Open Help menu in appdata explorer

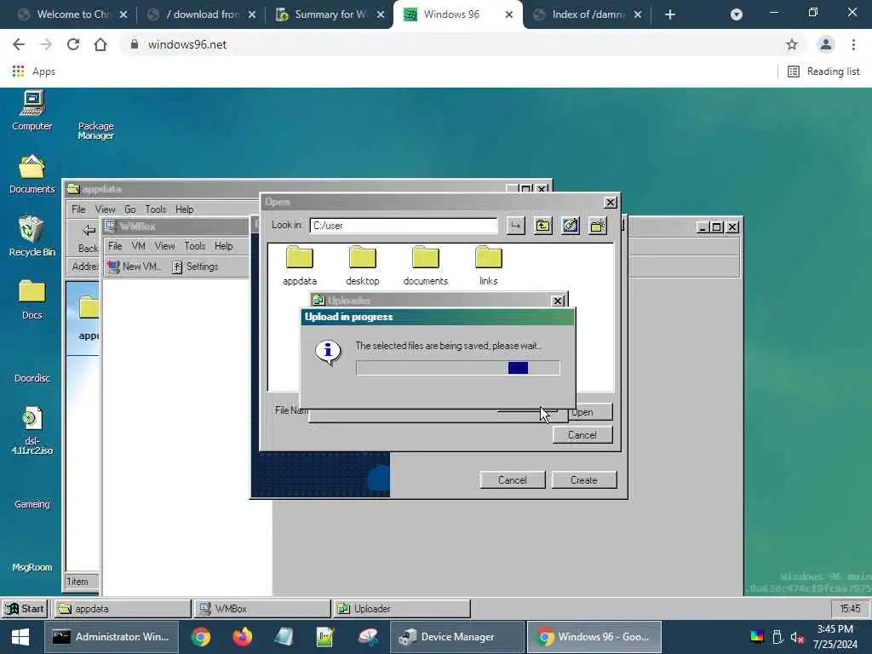point(185,209)
